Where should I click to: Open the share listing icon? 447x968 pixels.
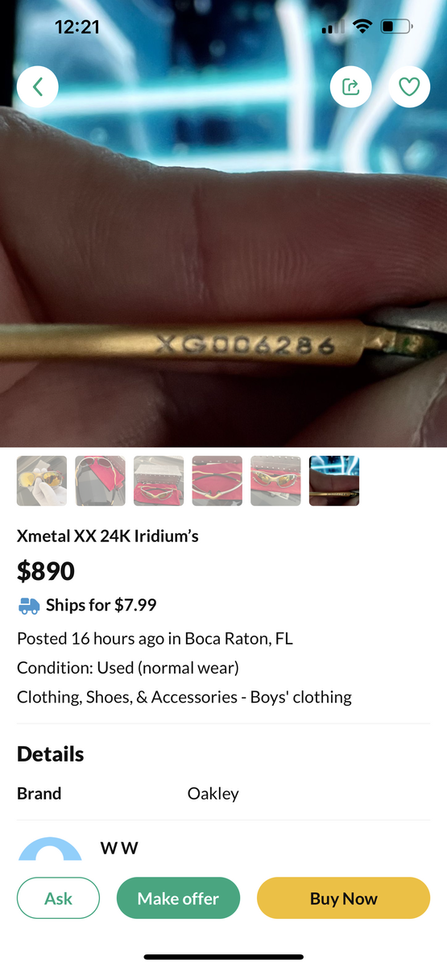[x=351, y=86]
